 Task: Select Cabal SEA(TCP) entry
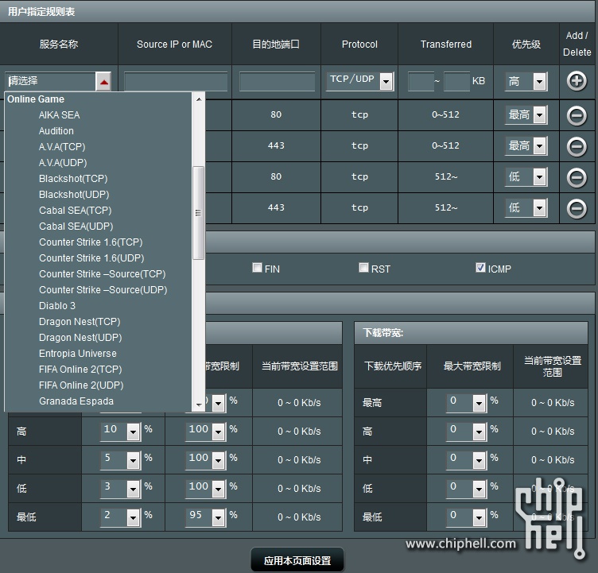75,211
